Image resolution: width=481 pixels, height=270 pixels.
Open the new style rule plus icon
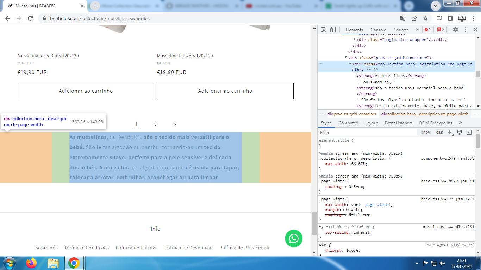(450, 133)
